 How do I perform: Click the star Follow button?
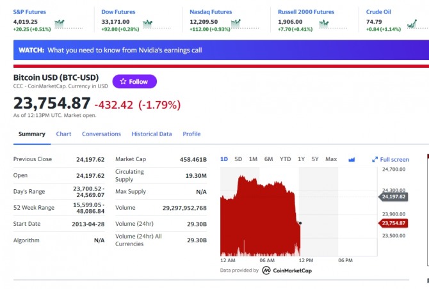tap(134, 81)
